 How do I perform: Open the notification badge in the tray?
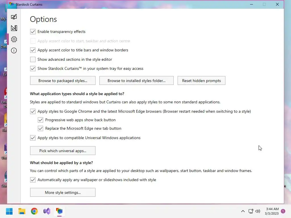click(283, 211)
